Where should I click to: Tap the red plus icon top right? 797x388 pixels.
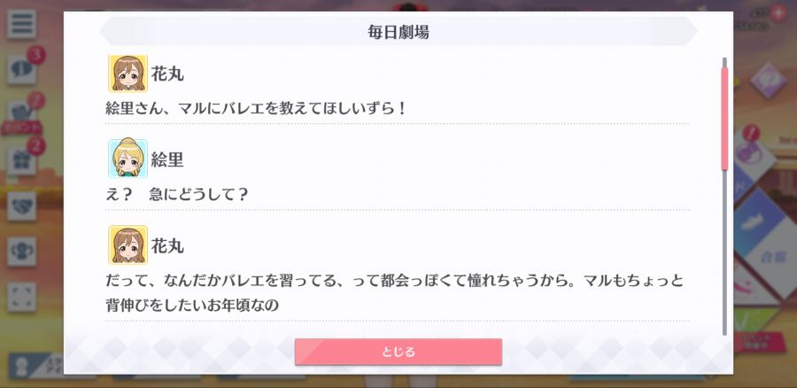pyautogui.click(x=778, y=13)
